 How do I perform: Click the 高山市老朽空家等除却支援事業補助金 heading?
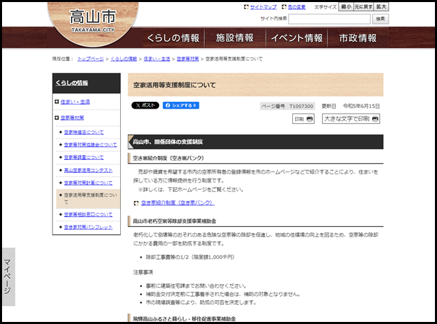(175, 221)
